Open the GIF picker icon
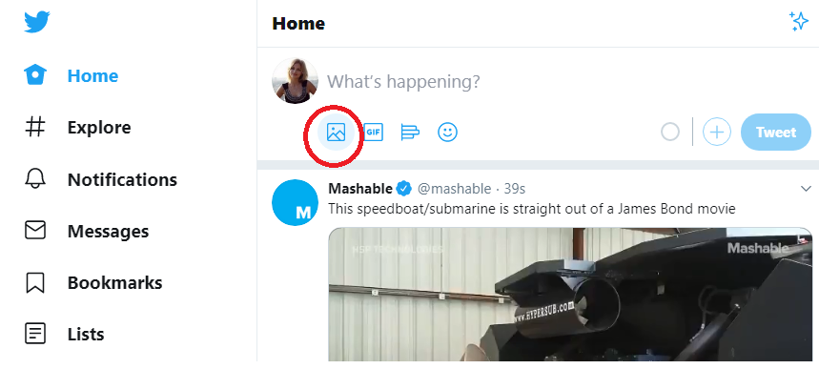Image resolution: width=819 pixels, height=369 pixels. pos(373,133)
